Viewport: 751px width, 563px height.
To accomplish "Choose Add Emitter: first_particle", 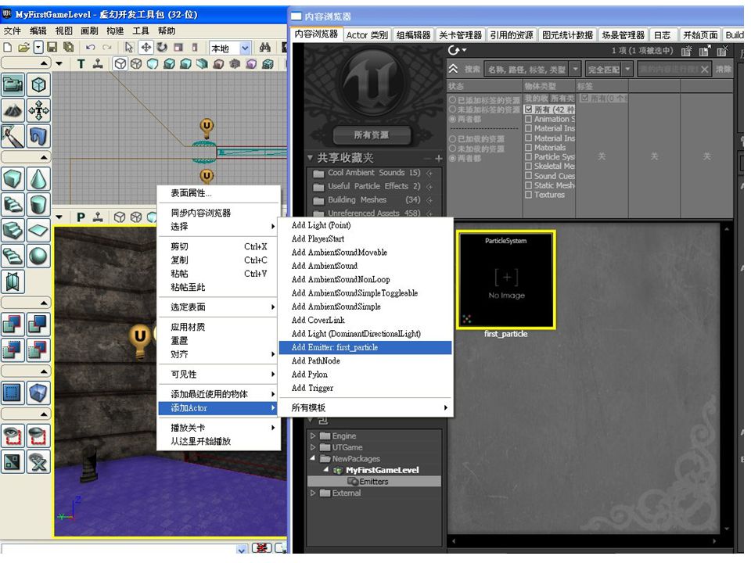I will click(366, 347).
